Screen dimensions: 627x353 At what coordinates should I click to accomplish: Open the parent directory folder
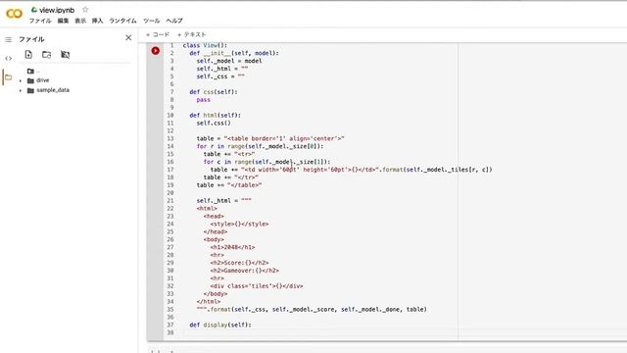[x=30, y=71]
